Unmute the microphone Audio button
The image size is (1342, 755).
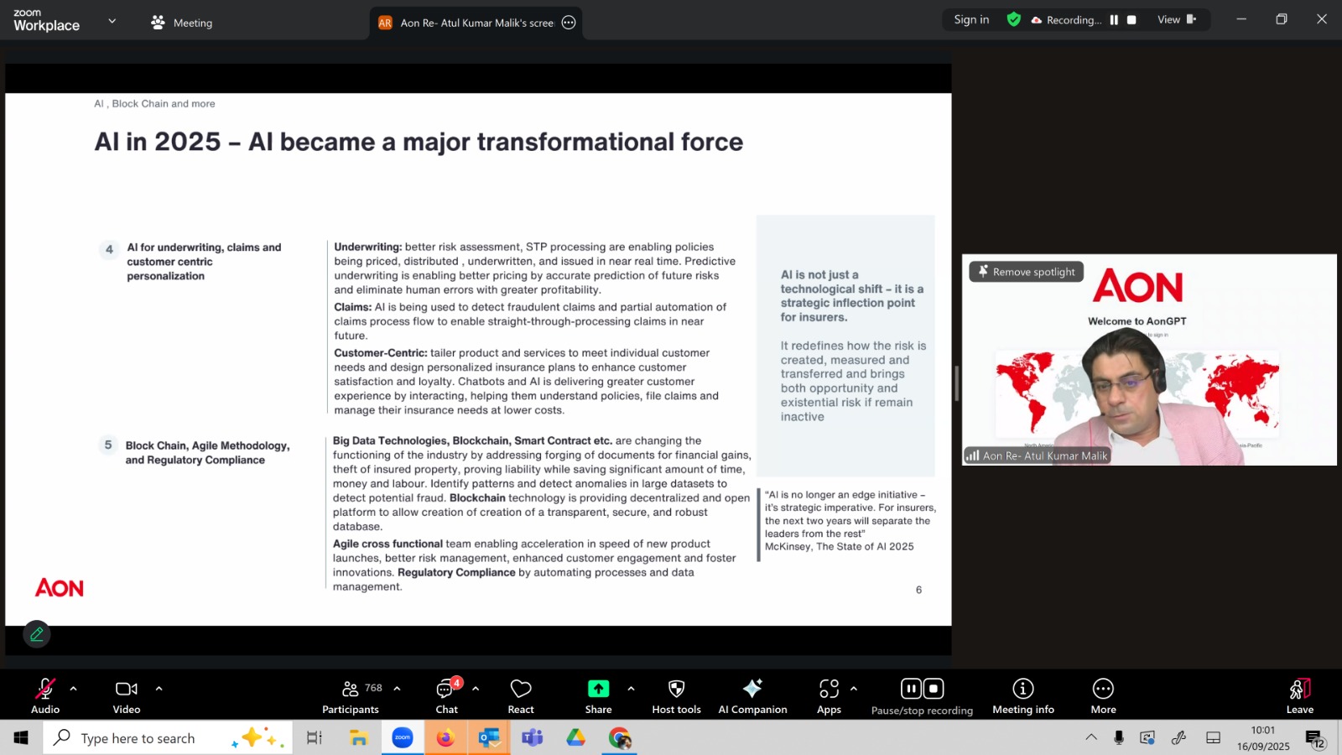[x=45, y=695]
